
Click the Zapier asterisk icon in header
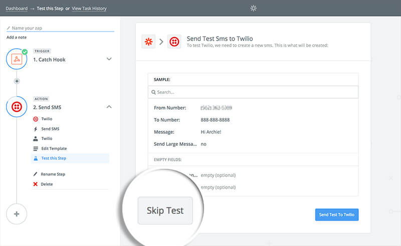pos(148,42)
